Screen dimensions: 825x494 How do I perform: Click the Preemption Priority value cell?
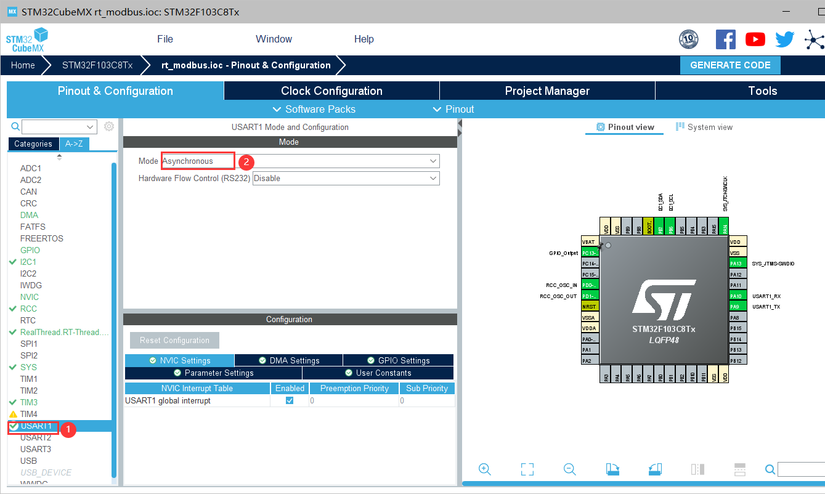pyautogui.click(x=353, y=400)
